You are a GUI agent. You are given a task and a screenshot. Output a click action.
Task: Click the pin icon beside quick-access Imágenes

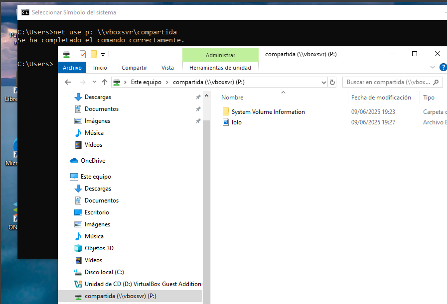point(198,121)
